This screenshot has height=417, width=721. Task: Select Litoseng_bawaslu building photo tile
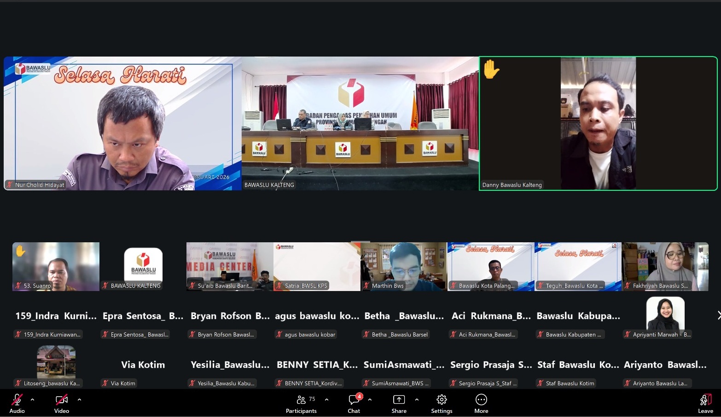tap(56, 362)
